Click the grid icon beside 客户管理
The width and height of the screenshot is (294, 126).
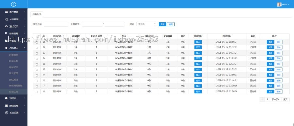pyautogui.click(x=7, y=12)
